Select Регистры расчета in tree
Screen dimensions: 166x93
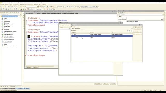click(x=8, y=41)
